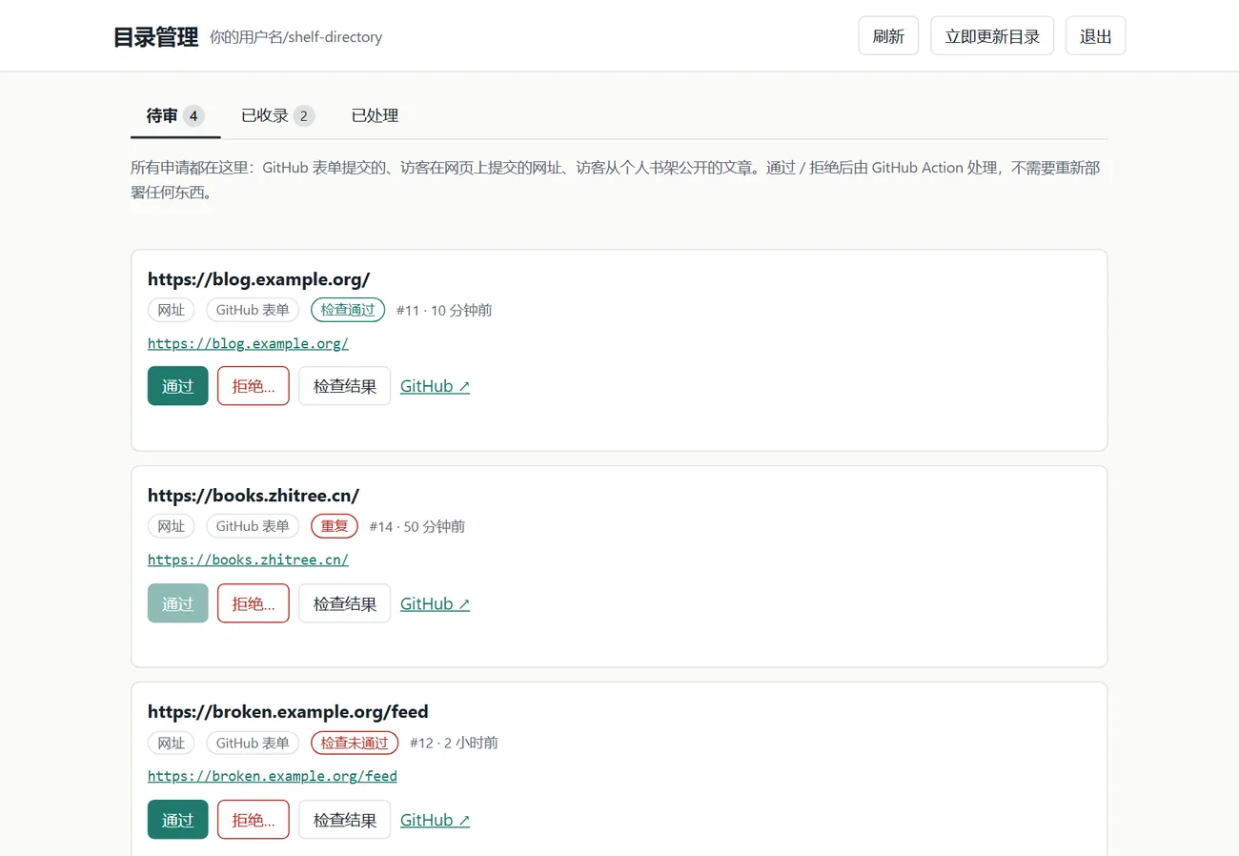The height and width of the screenshot is (856, 1239).
Task: Open the https://blog.example.org/ URL link
Action: [x=248, y=343]
